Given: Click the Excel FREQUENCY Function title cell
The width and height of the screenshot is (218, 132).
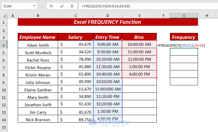Looking at the screenshot, I should pyautogui.click(x=108, y=22).
